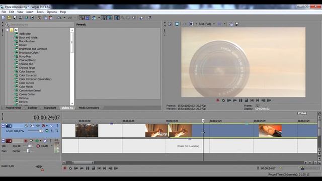Toggle Lock Envelopes to Events
322x181 pixels.
coord(104,18)
